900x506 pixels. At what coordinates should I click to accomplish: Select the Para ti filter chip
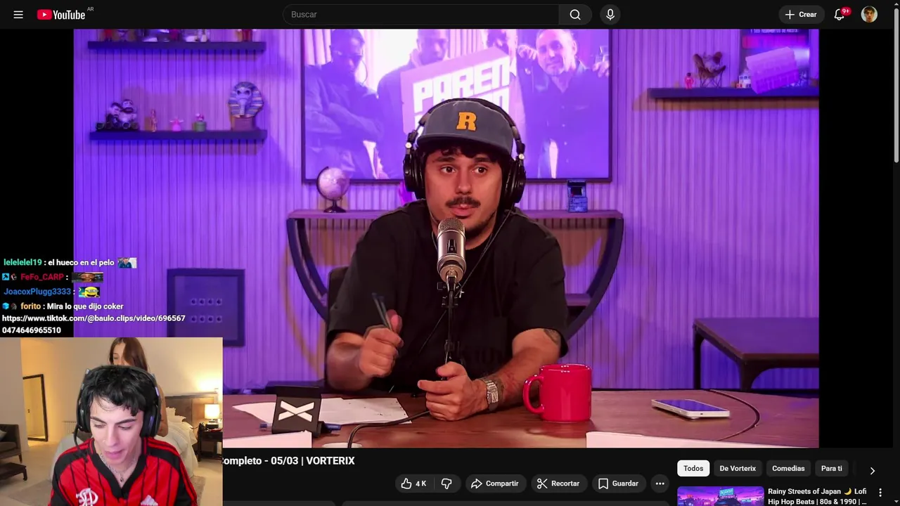pyautogui.click(x=831, y=468)
